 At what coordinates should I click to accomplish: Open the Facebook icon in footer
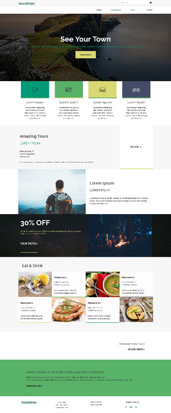pyautogui.click(x=126, y=407)
